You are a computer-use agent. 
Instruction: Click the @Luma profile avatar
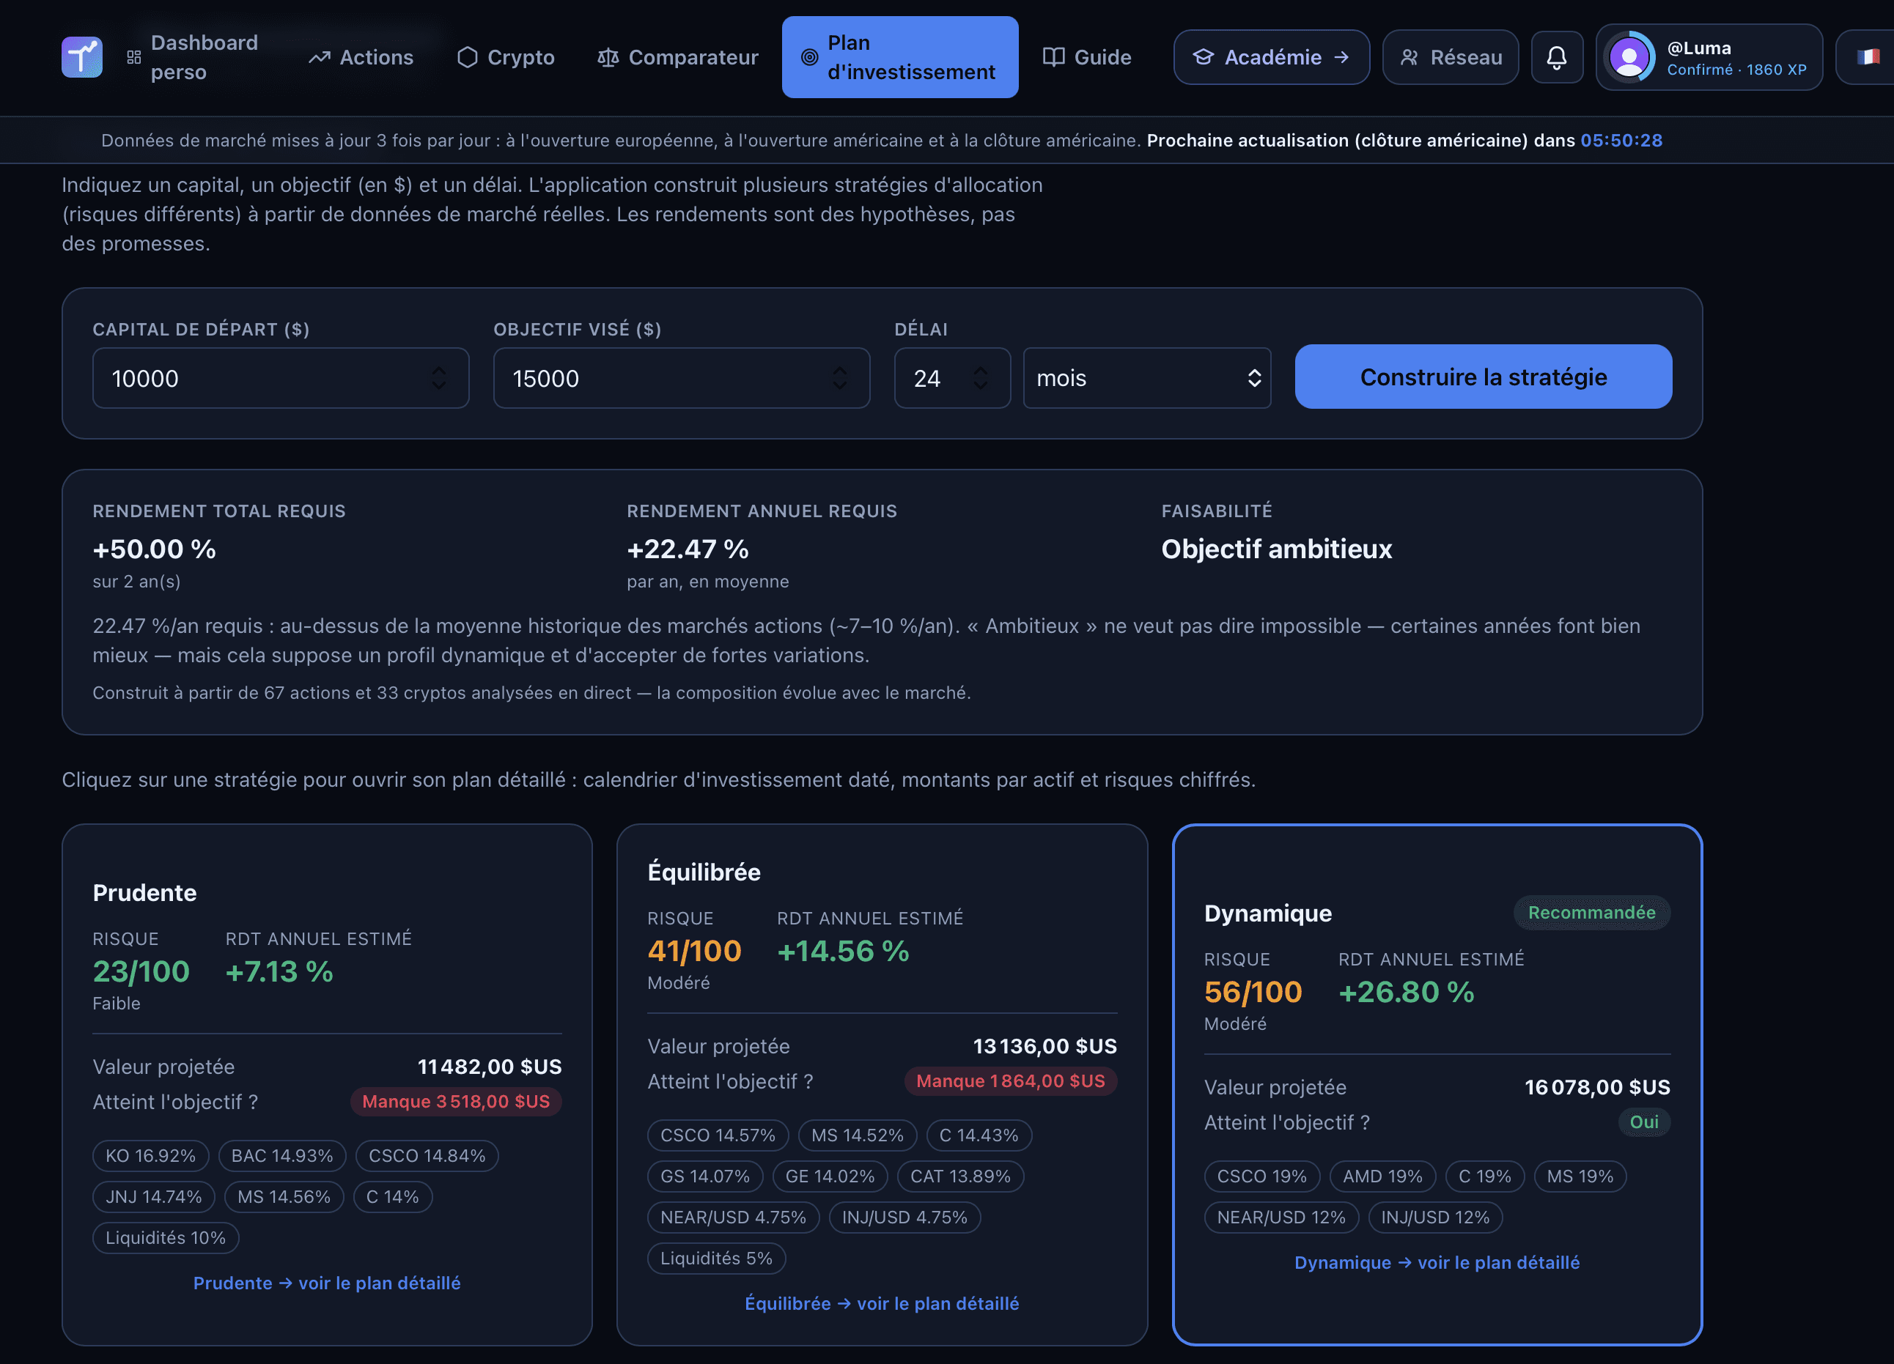(x=1629, y=56)
